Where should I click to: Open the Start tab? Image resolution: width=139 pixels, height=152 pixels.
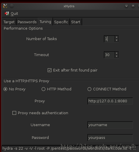76,22
